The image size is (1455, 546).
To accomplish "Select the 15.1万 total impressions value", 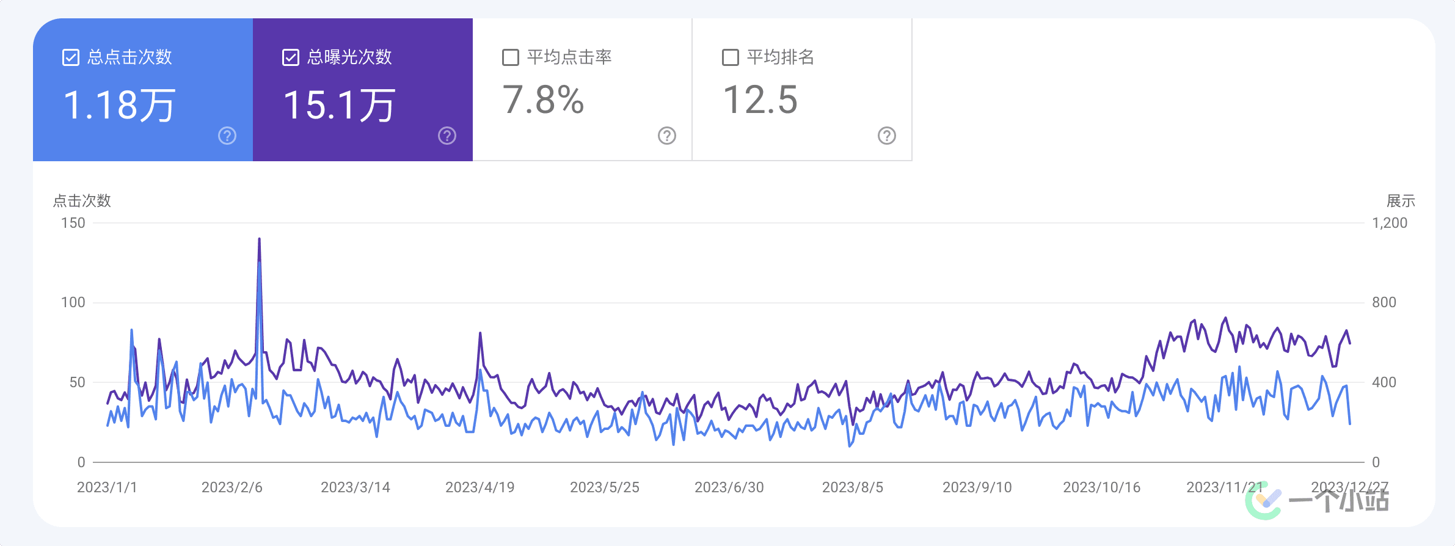I will (x=339, y=104).
